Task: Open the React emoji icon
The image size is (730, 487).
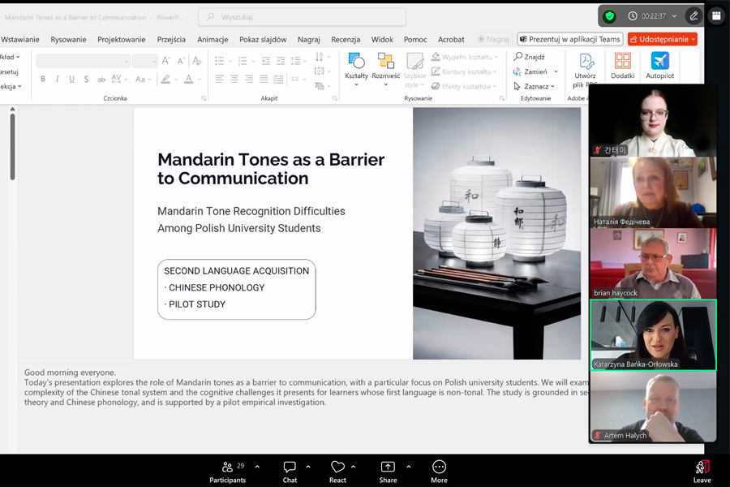Action: point(337,467)
